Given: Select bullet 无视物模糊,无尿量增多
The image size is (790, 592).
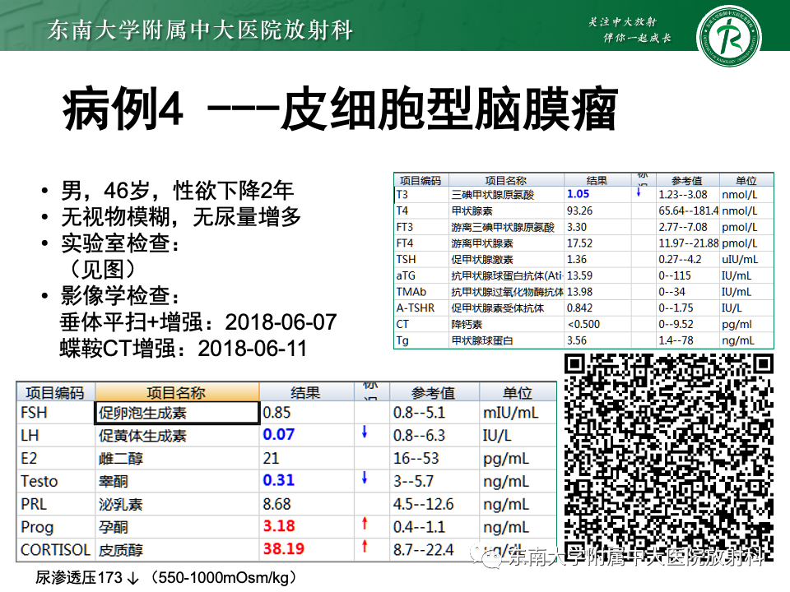Looking at the screenshot, I should (x=181, y=217).
